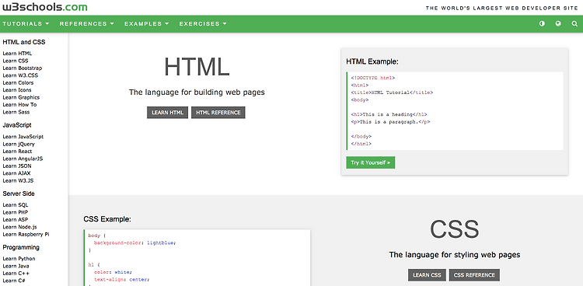Open Learn Raspberry Pi sidebar link
Image resolution: width=583 pixels, height=286 pixels.
coord(26,234)
